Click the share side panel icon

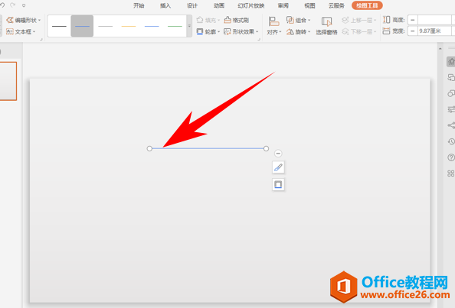[x=451, y=125]
